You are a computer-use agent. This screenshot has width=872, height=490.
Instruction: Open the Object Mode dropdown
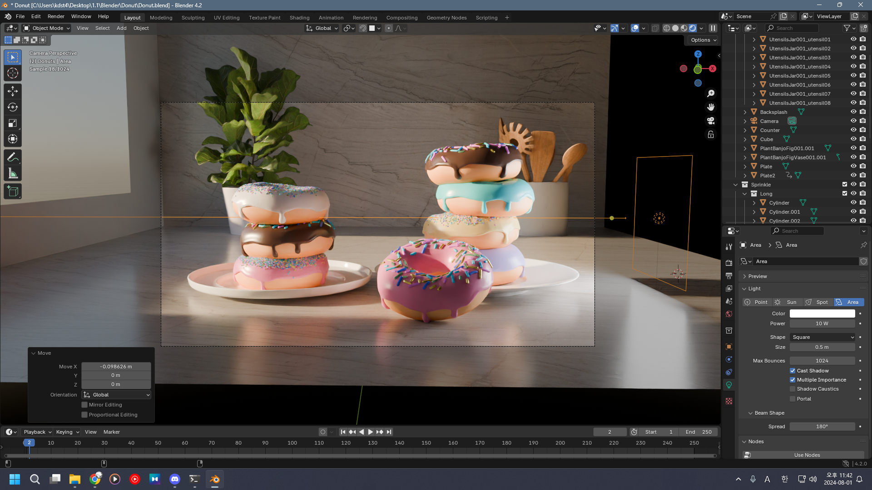pos(47,28)
